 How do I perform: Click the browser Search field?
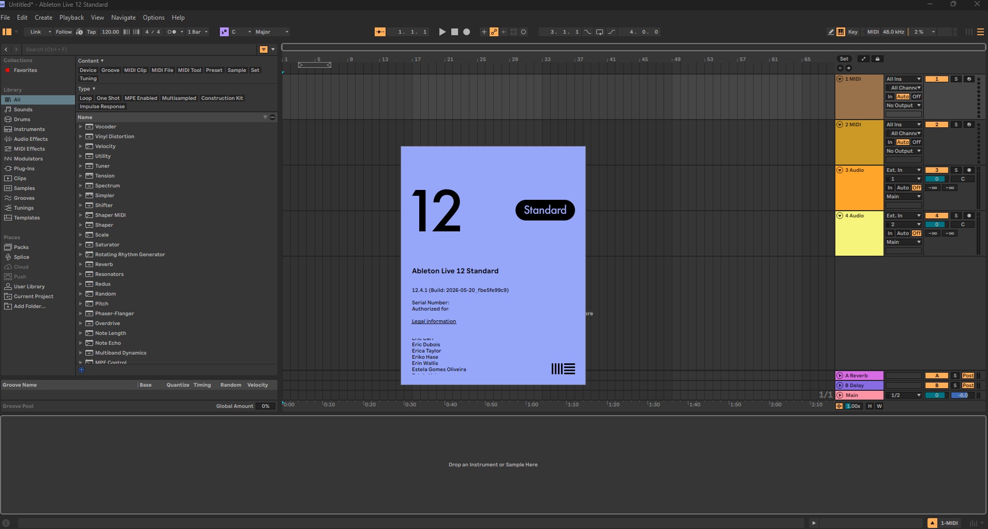coord(140,50)
